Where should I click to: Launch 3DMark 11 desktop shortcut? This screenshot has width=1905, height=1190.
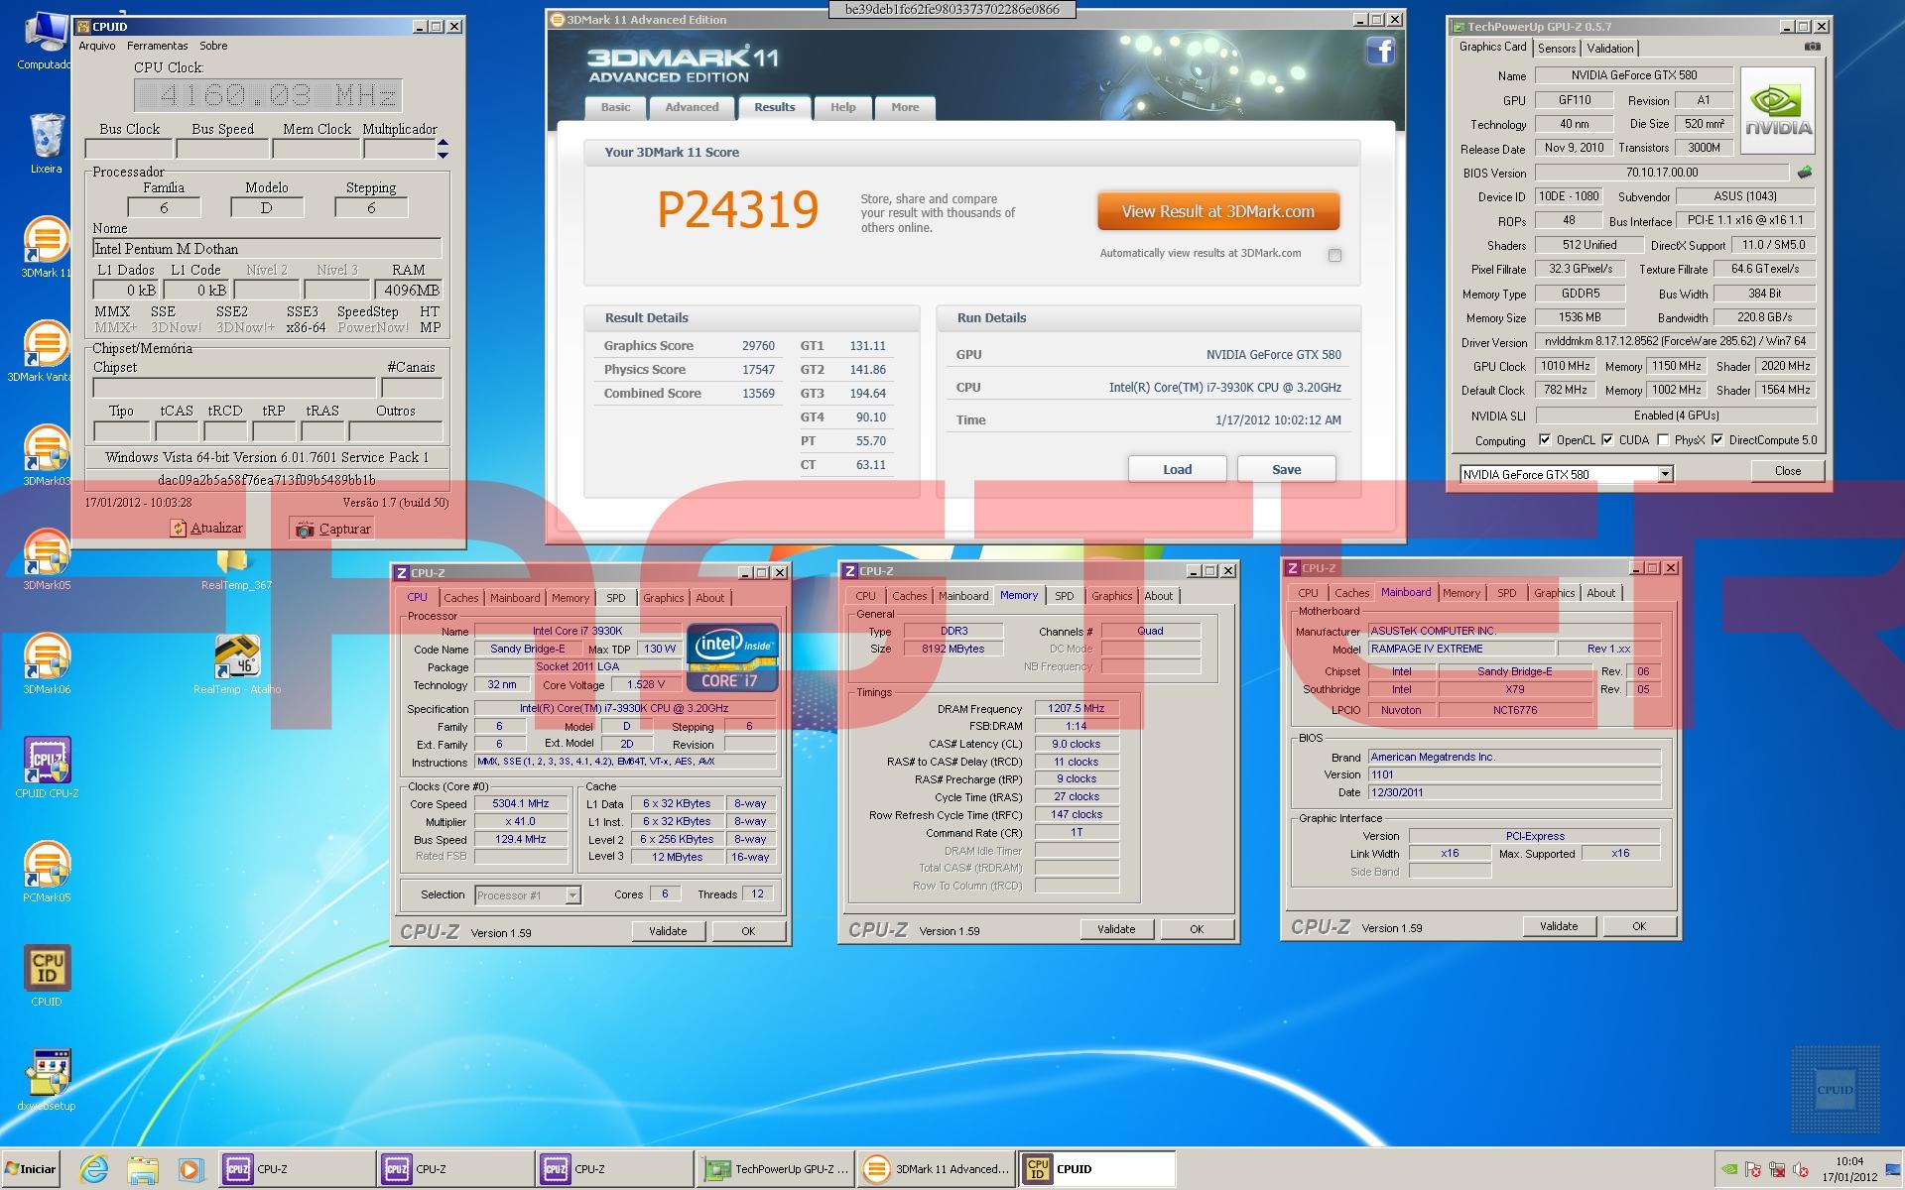coord(47,248)
